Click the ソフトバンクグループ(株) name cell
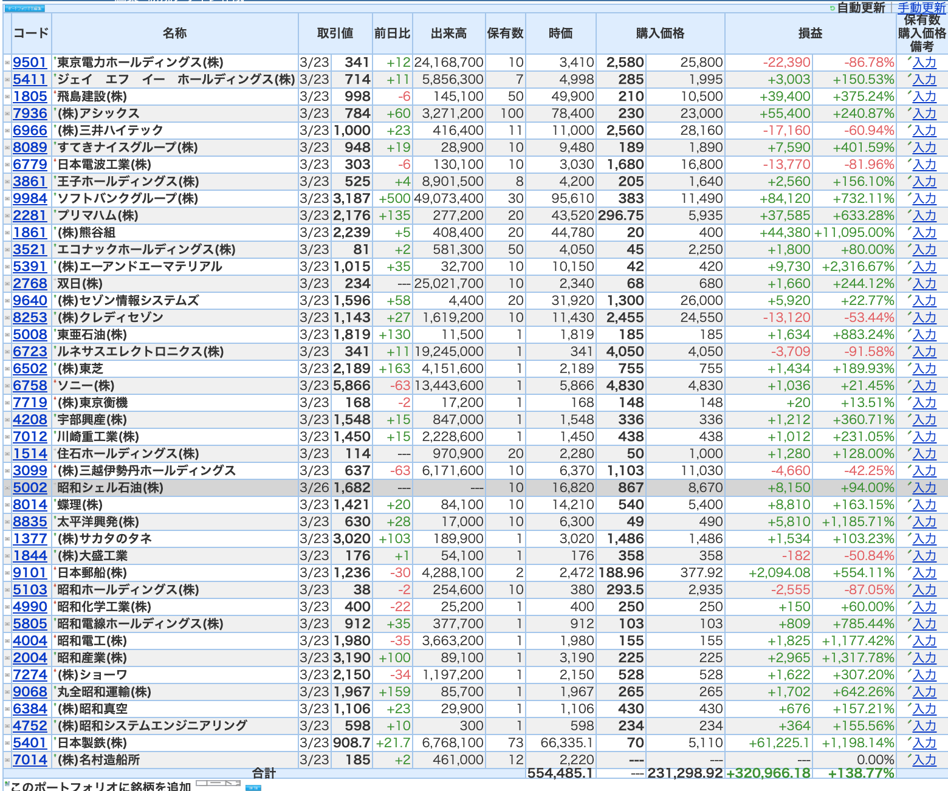The image size is (948, 791). click(175, 199)
